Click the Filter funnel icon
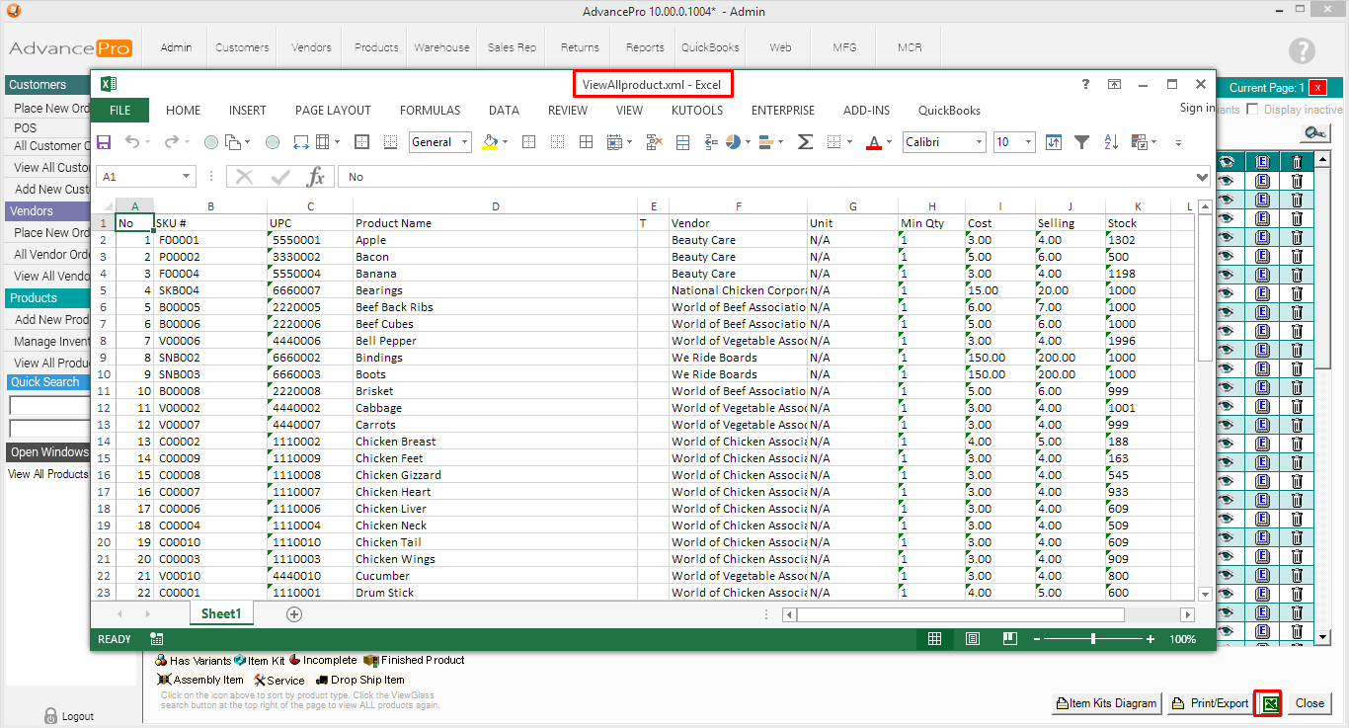This screenshot has width=1349, height=728. click(x=1081, y=142)
